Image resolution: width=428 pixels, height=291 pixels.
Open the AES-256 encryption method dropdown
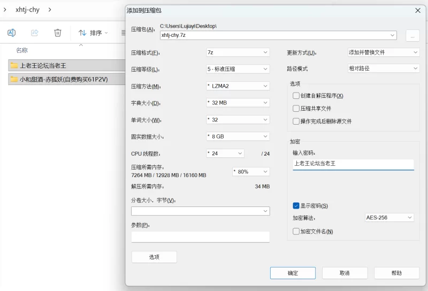pos(389,218)
